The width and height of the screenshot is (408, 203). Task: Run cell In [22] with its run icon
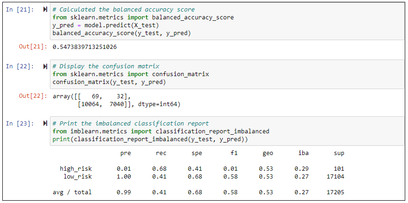pyautogui.click(x=45, y=66)
